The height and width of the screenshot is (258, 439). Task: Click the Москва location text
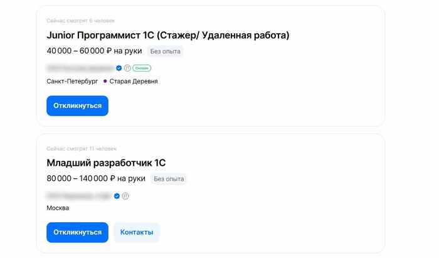58,208
